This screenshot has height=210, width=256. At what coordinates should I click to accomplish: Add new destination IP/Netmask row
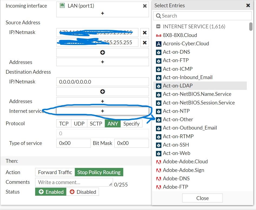pyautogui.click(x=102, y=92)
